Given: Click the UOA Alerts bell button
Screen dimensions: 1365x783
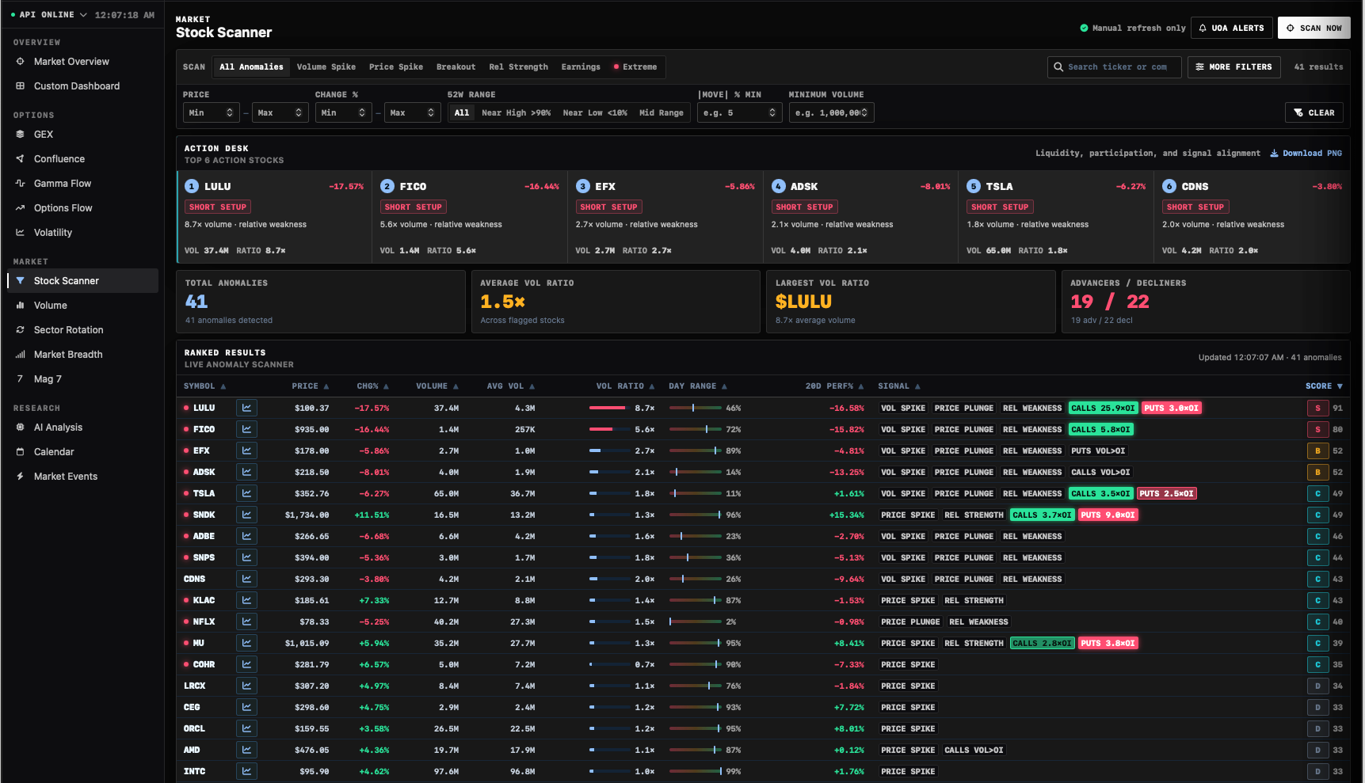Looking at the screenshot, I should coord(1231,28).
